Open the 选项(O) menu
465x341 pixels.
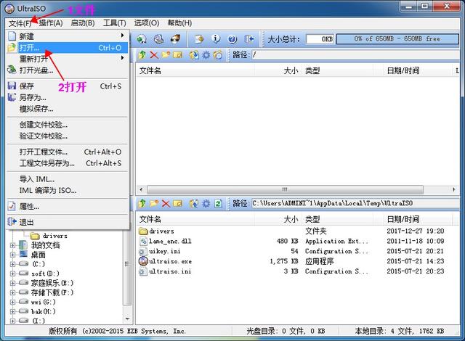147,23
